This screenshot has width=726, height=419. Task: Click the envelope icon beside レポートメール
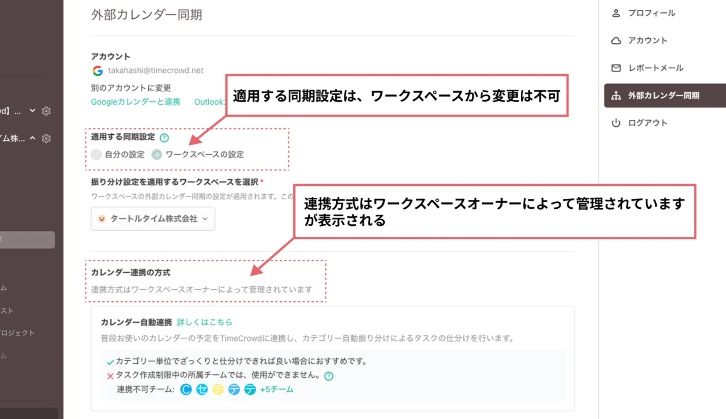point(616,68)
